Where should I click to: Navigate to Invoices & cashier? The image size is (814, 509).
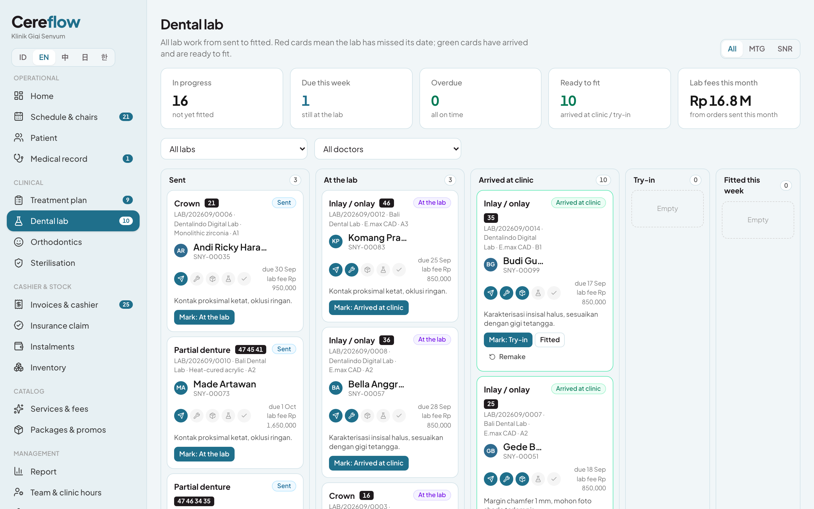[73, 305]
